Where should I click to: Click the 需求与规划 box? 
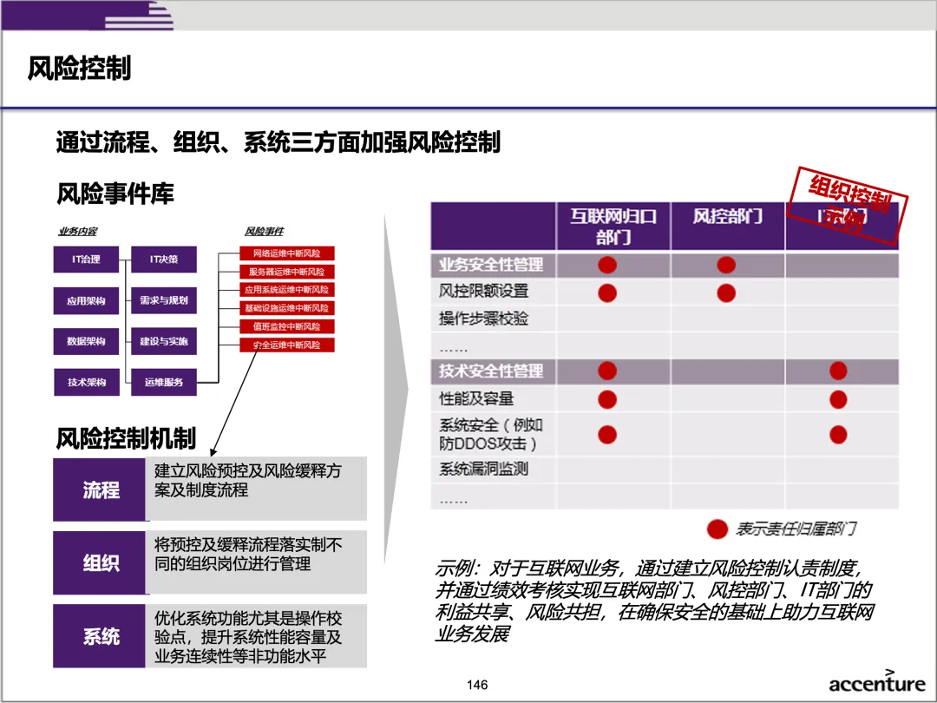pyautogui.click(x=164, y=300)
